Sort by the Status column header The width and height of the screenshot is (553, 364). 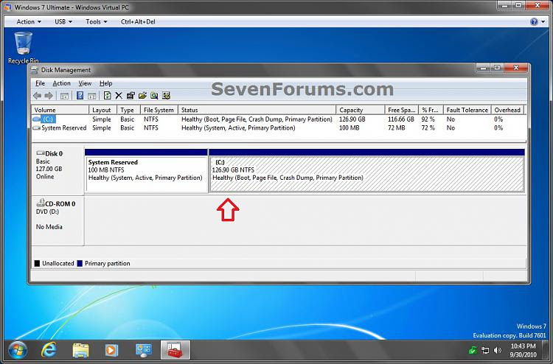(257, 110)
